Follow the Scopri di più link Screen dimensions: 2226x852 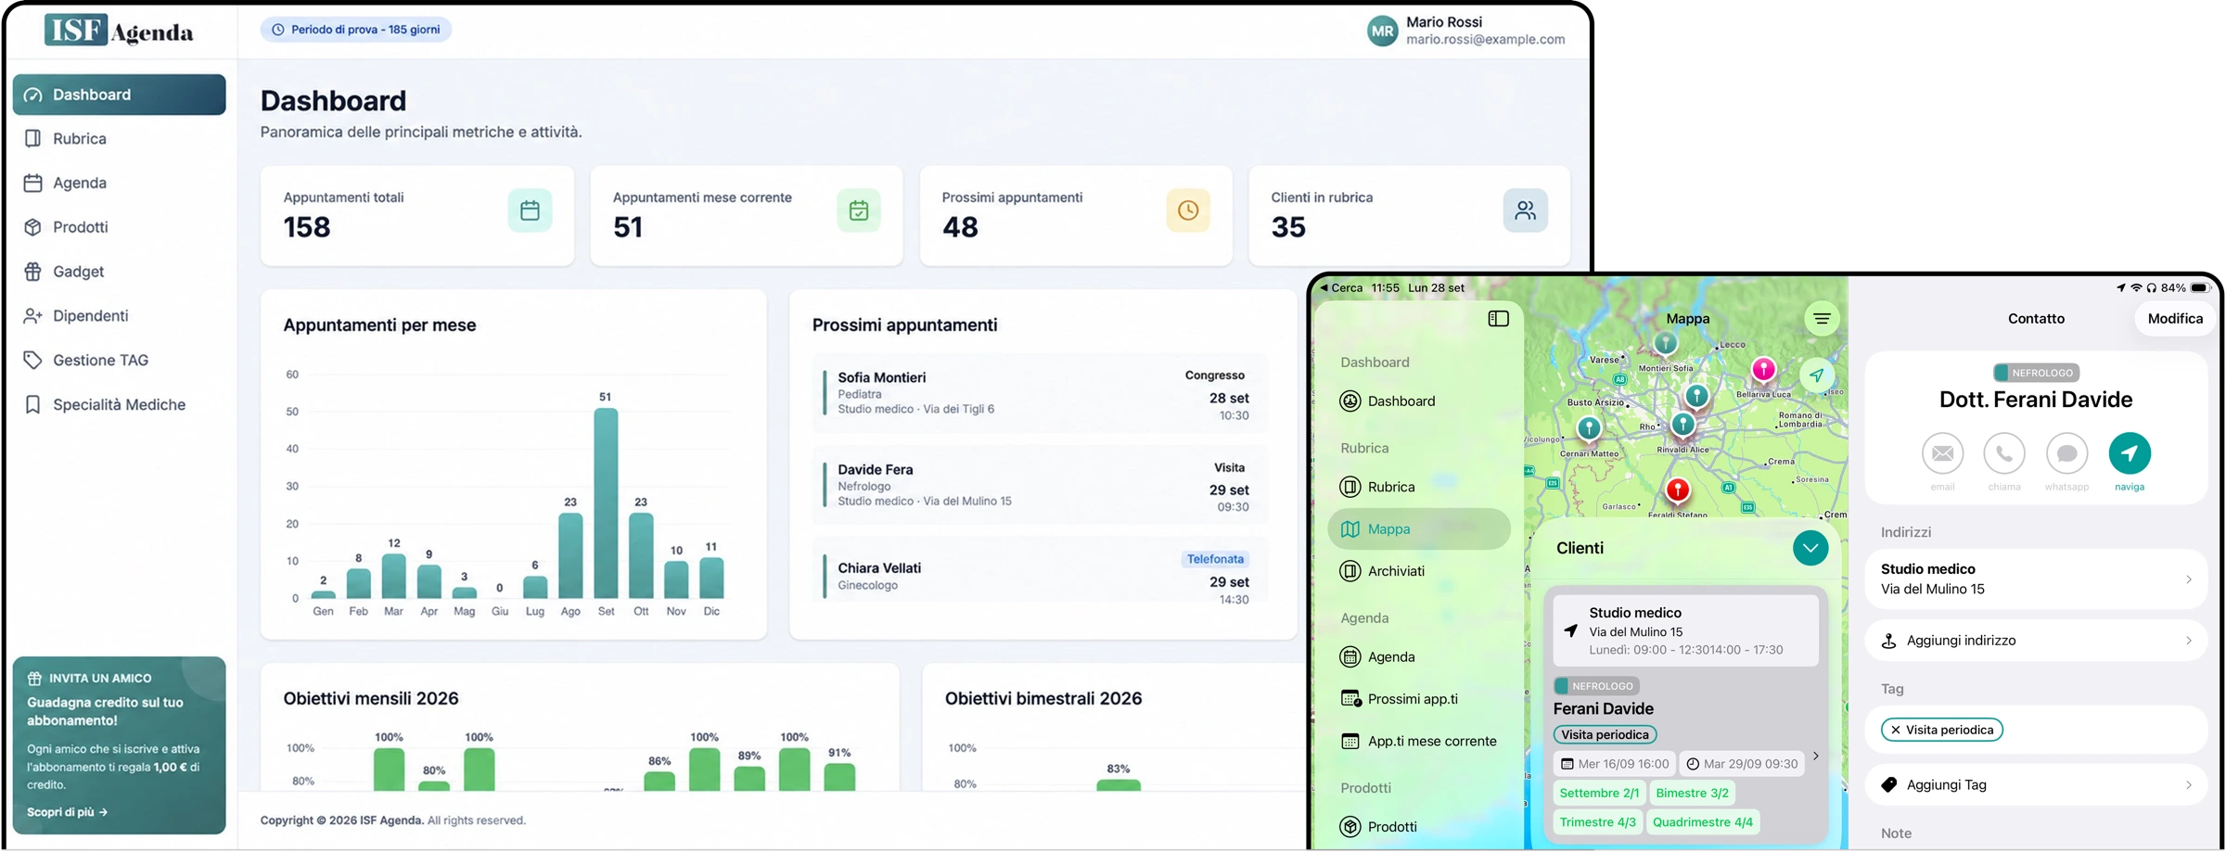click(67, 813)
